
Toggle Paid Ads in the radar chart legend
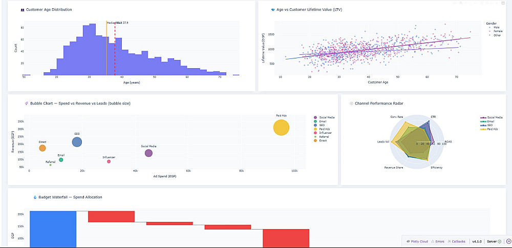pos(489,130)
